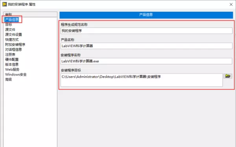The image size is (236, 147).
Task: Open Windows安全 category
Action: (x=16, y=74)
